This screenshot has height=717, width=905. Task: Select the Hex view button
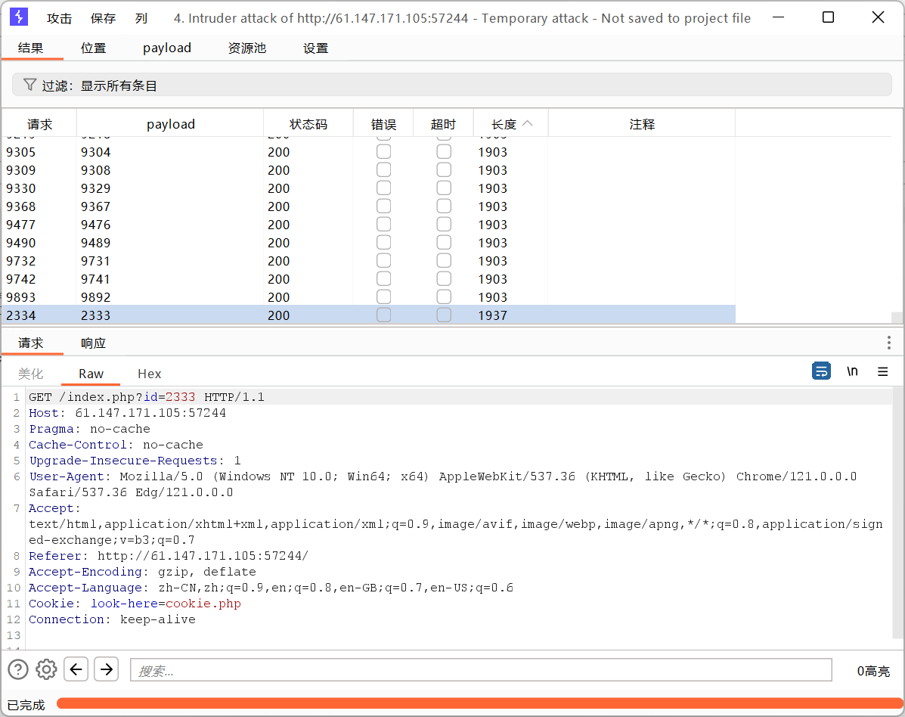click(149, 374)
